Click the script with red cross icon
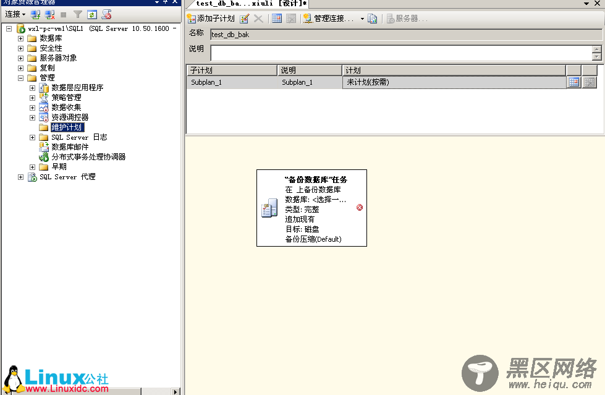This screenshot has height=395, width=605. 106,15
